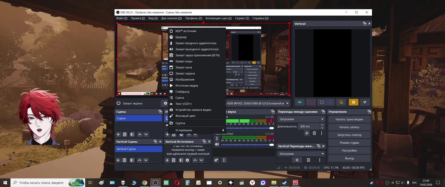Open audio mixer three-dot menu at bottom

pyautogui.click(x=224, y=160)
